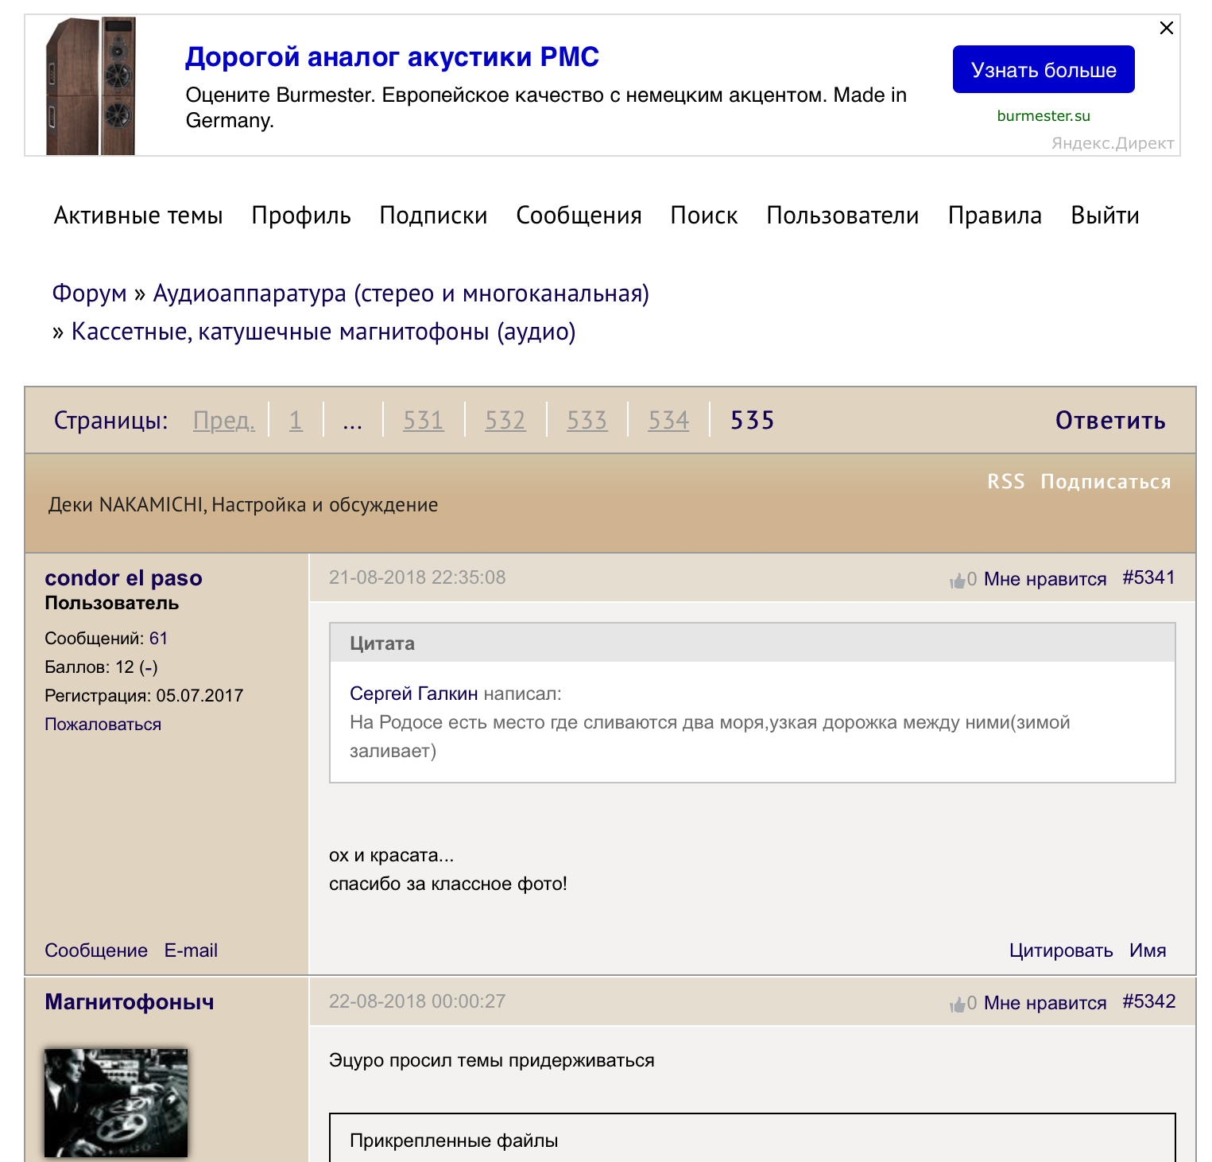Viewport: 1212px width, 1162px height.
Task: Open 'Кассетные, катушечные магнитофоны' breadcrumb
Action: click(x=323, y=332)
